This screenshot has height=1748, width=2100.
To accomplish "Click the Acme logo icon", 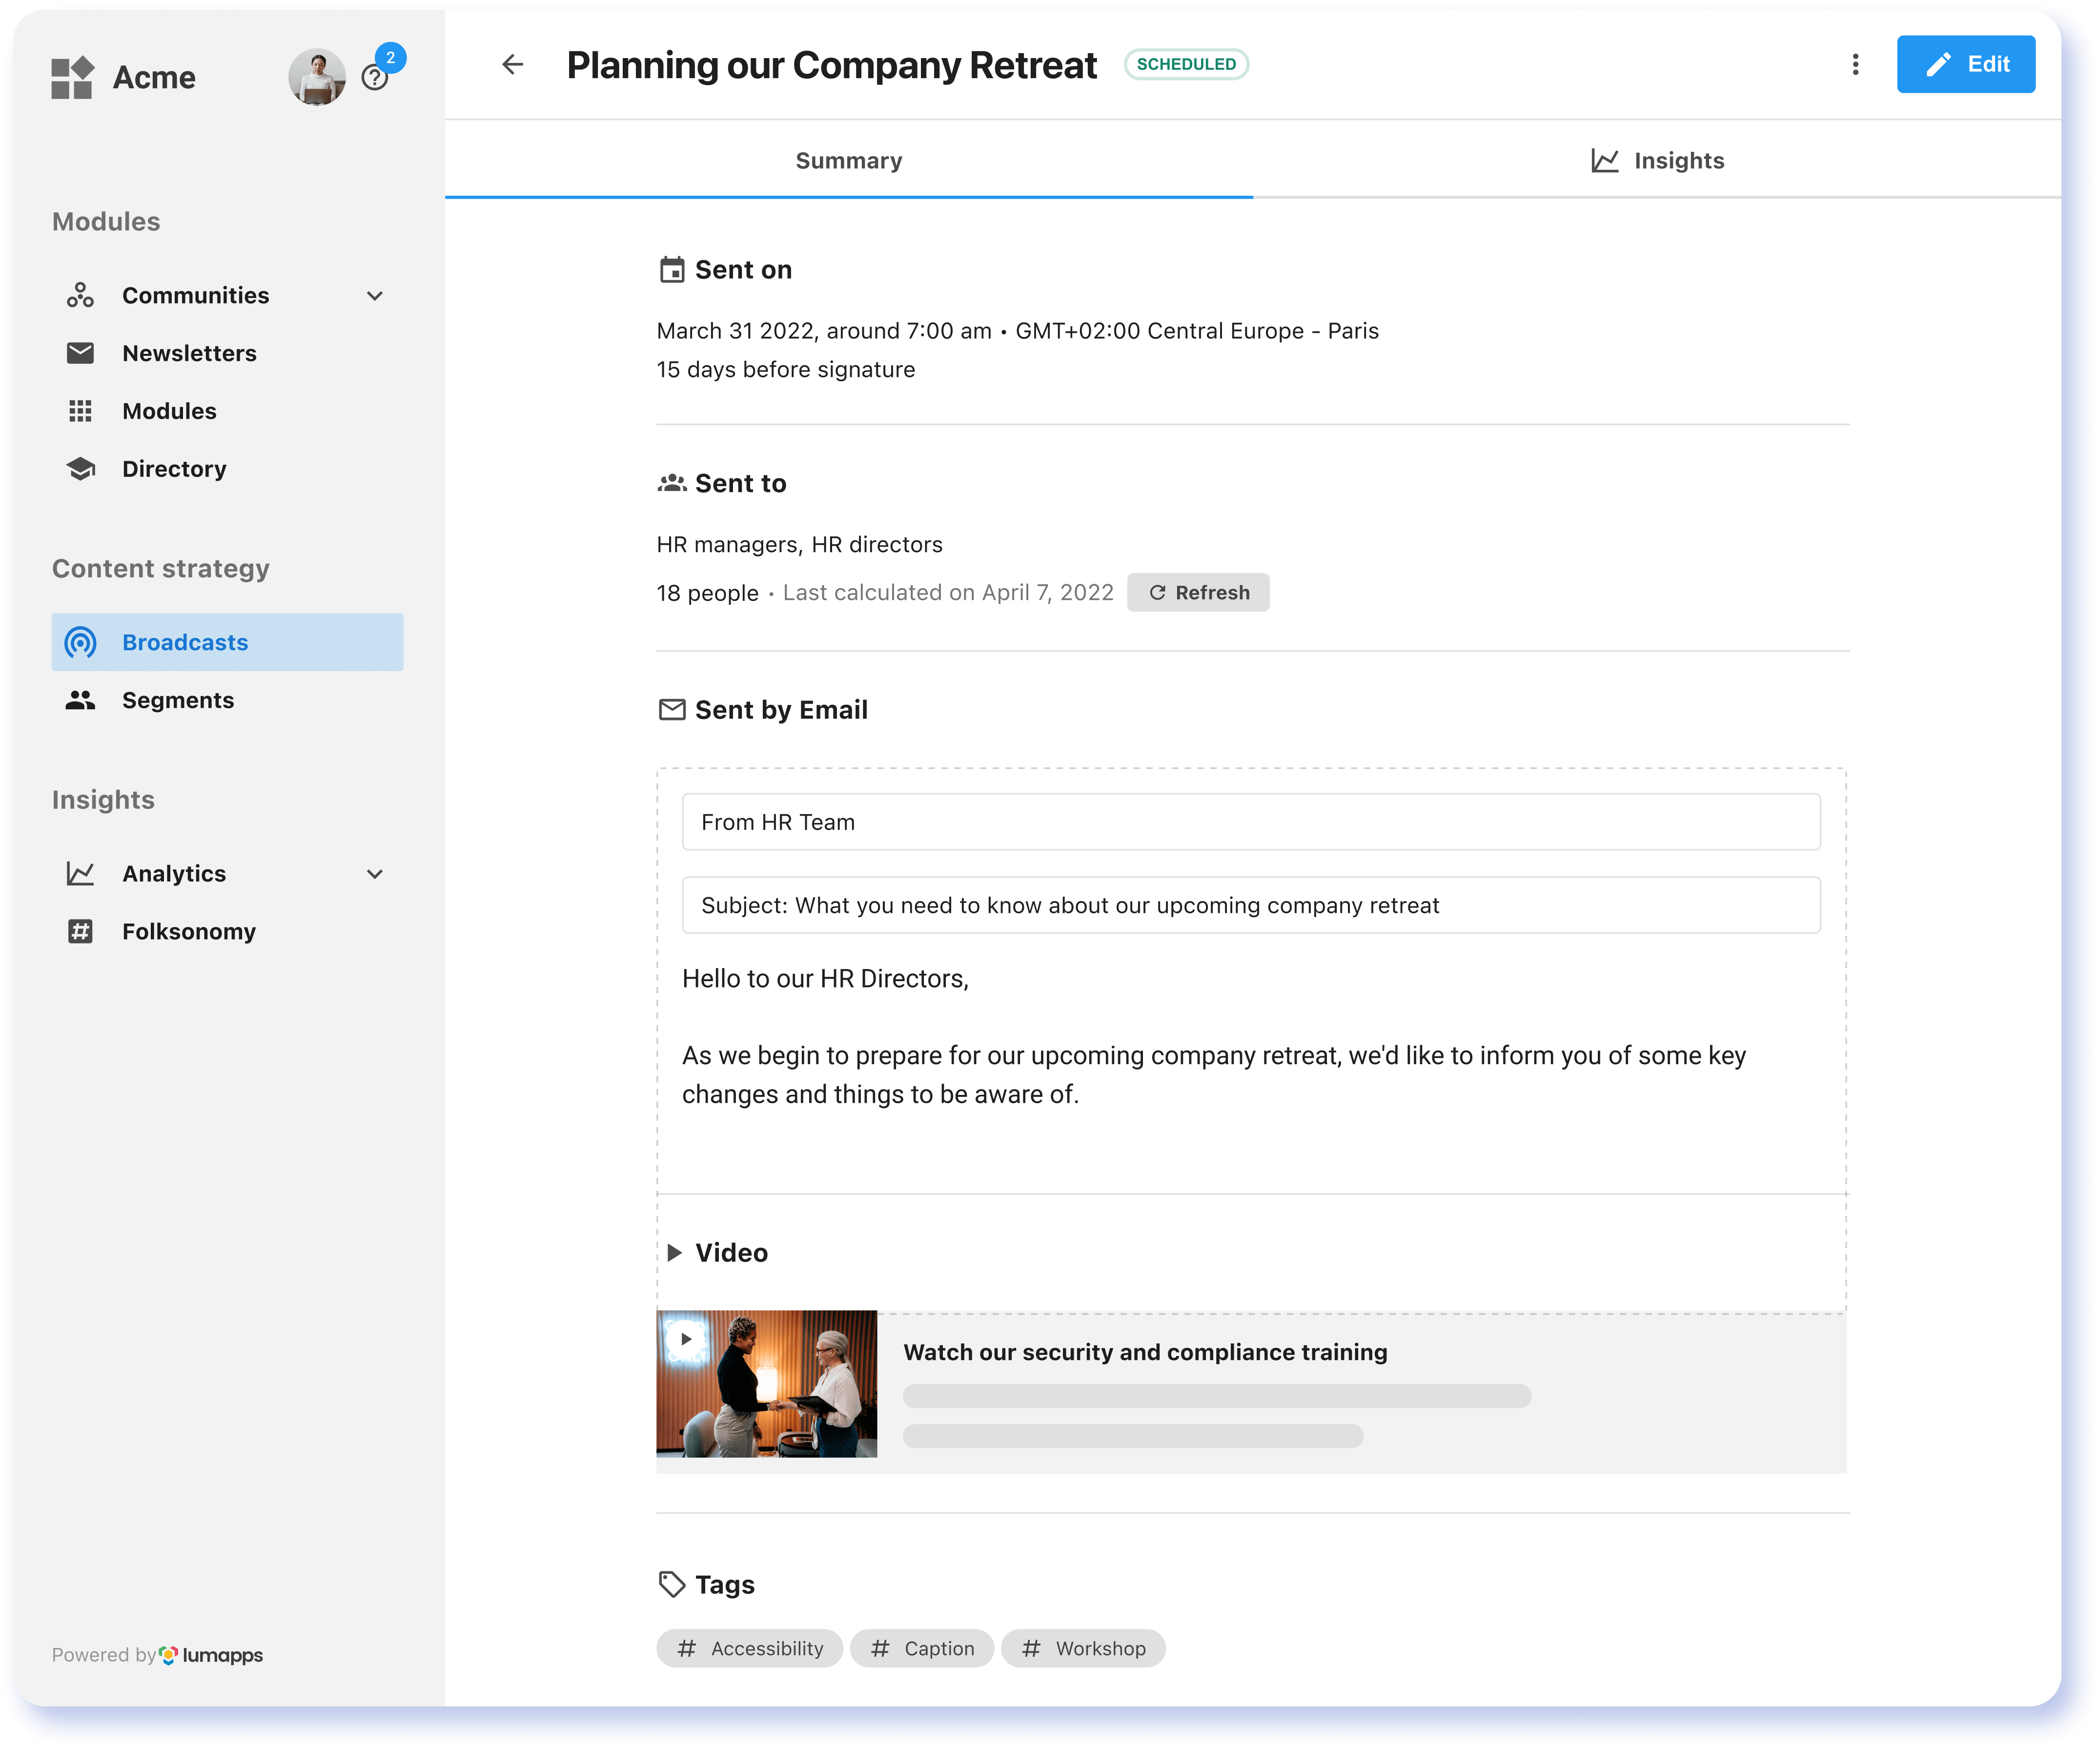I will [x=72, y=77].
